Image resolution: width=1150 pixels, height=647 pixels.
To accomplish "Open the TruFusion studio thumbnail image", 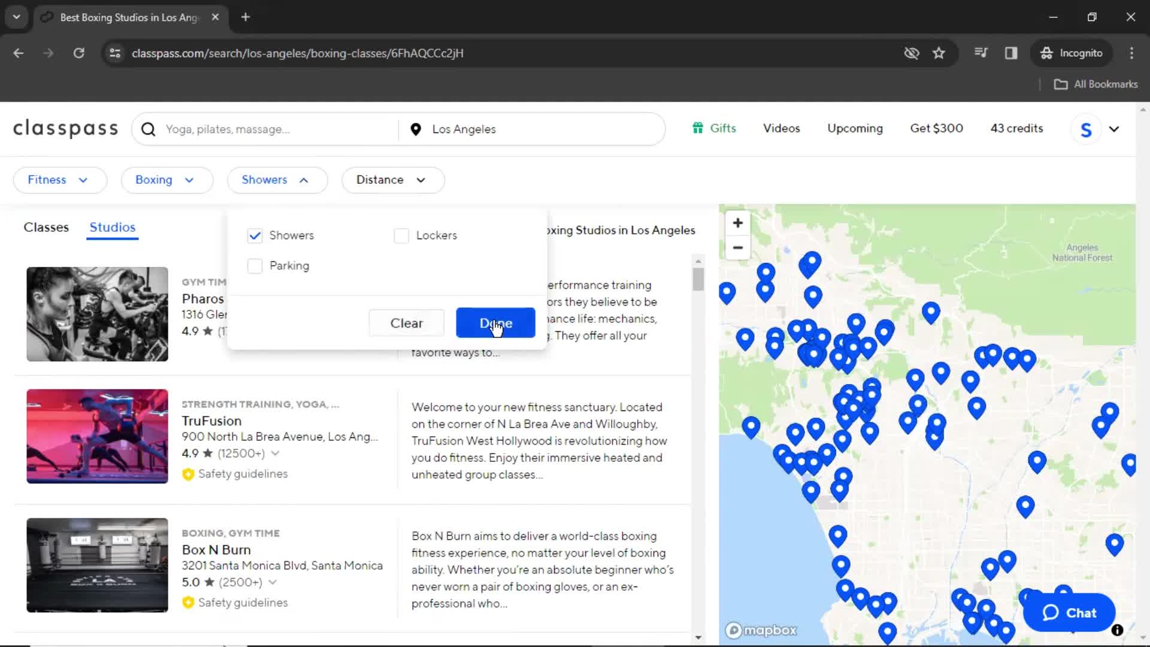I will pyautogui.click(x=97, y=436).
